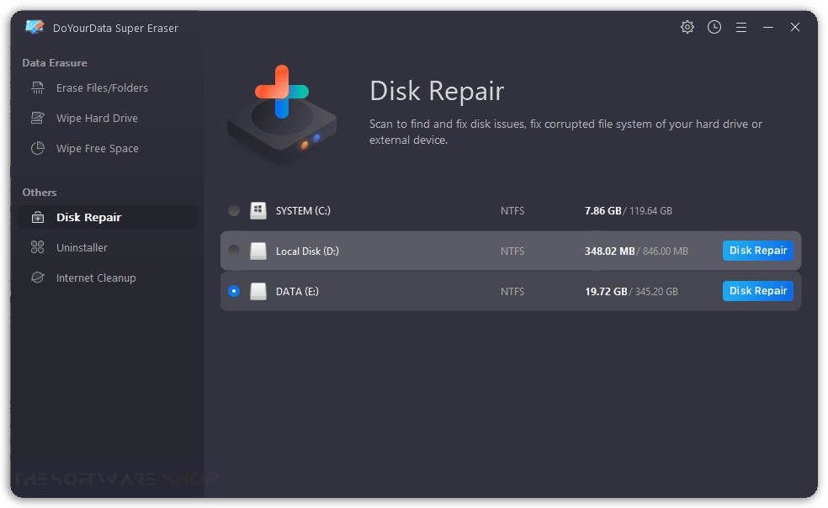Click the four-circles icon beside Uninstaller
This screenshot has height=508, width=828.
(38, 247)
